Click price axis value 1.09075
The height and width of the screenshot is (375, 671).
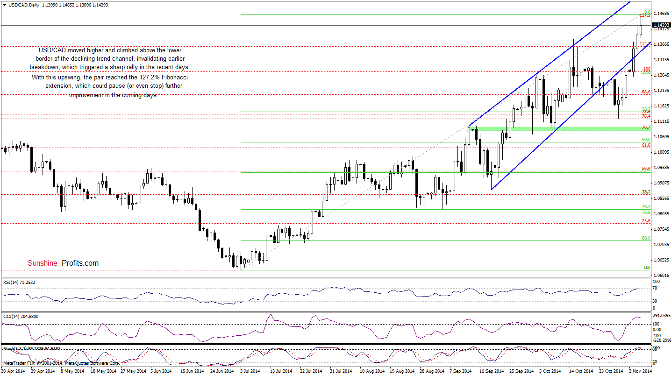[661, 183]
